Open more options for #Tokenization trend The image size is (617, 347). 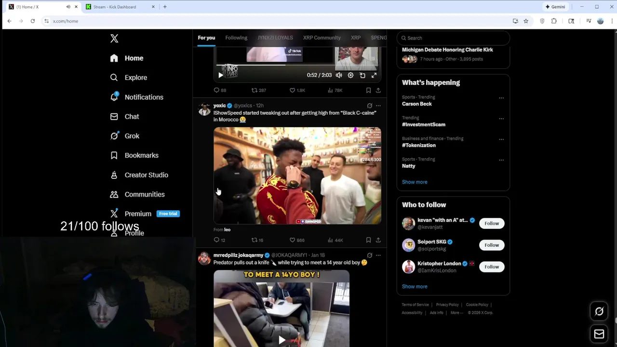[x=501, y=139]
